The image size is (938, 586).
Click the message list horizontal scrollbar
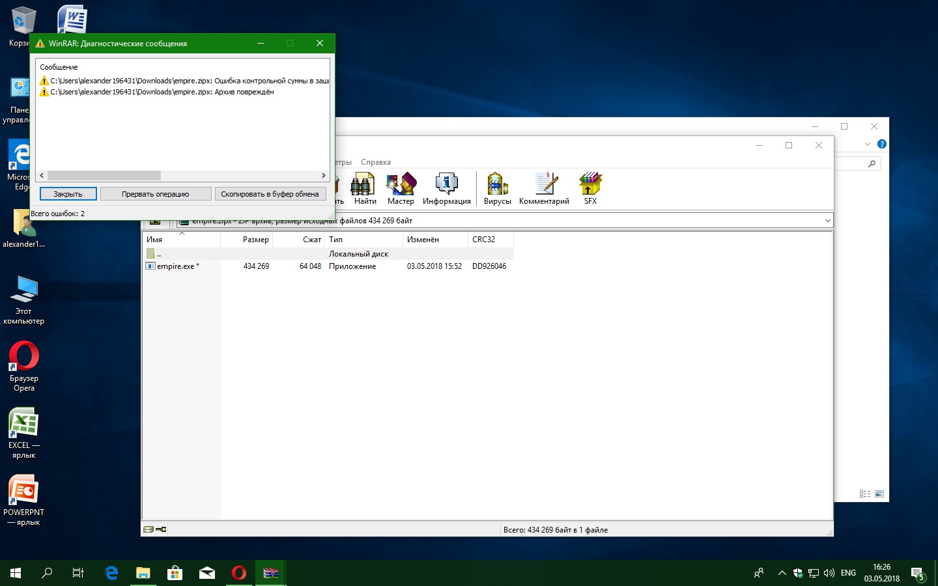pyautogui.click(x=104, y=176)
